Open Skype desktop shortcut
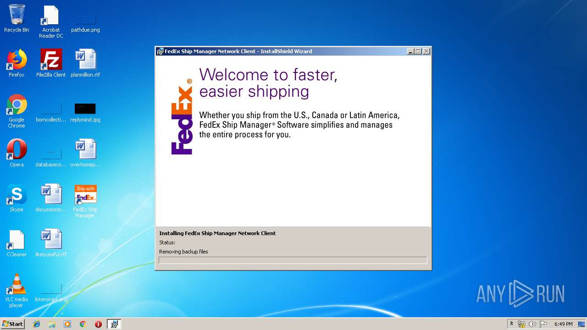Image resolution: width=587 pixels, height=330 pixels. coord(17,198)
